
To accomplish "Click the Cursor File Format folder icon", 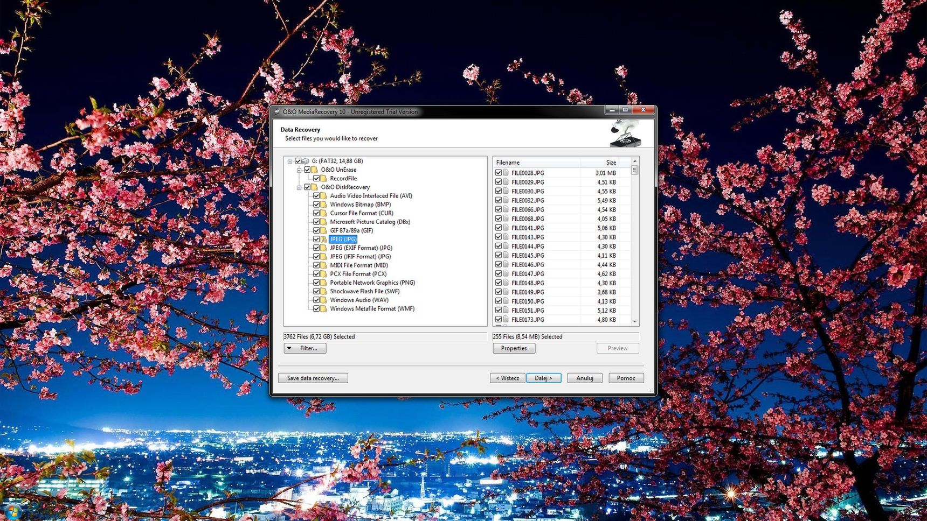I will pos(324,213).
